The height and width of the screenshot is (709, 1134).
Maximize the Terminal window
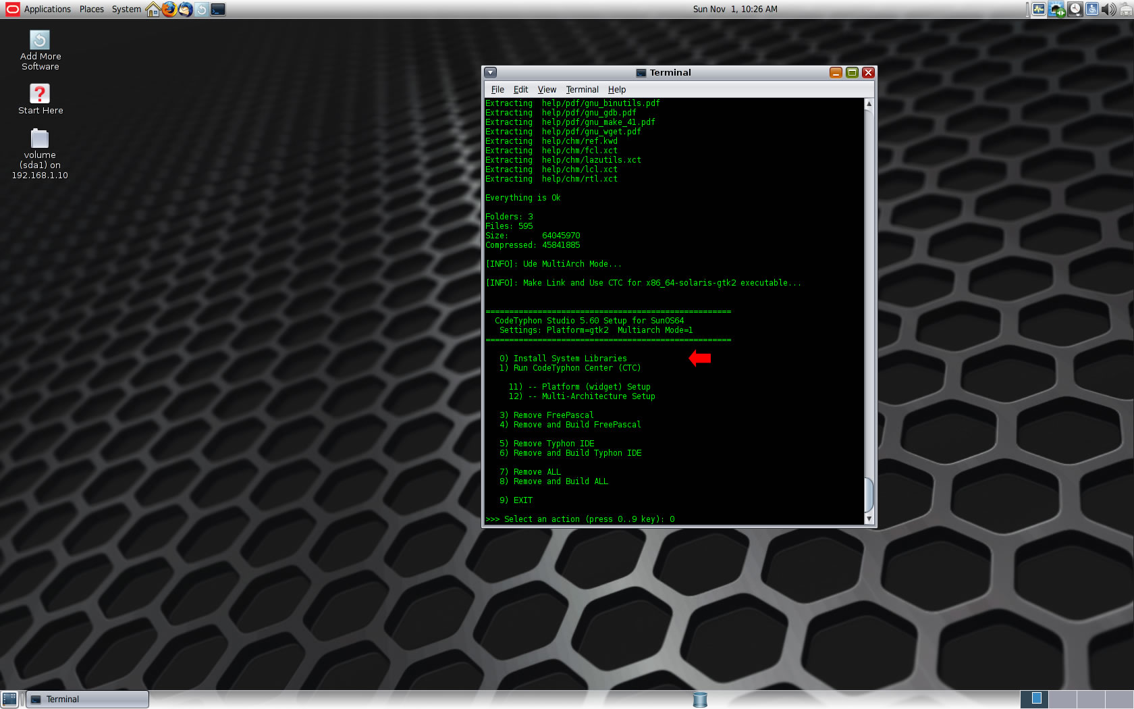(852, 72)
